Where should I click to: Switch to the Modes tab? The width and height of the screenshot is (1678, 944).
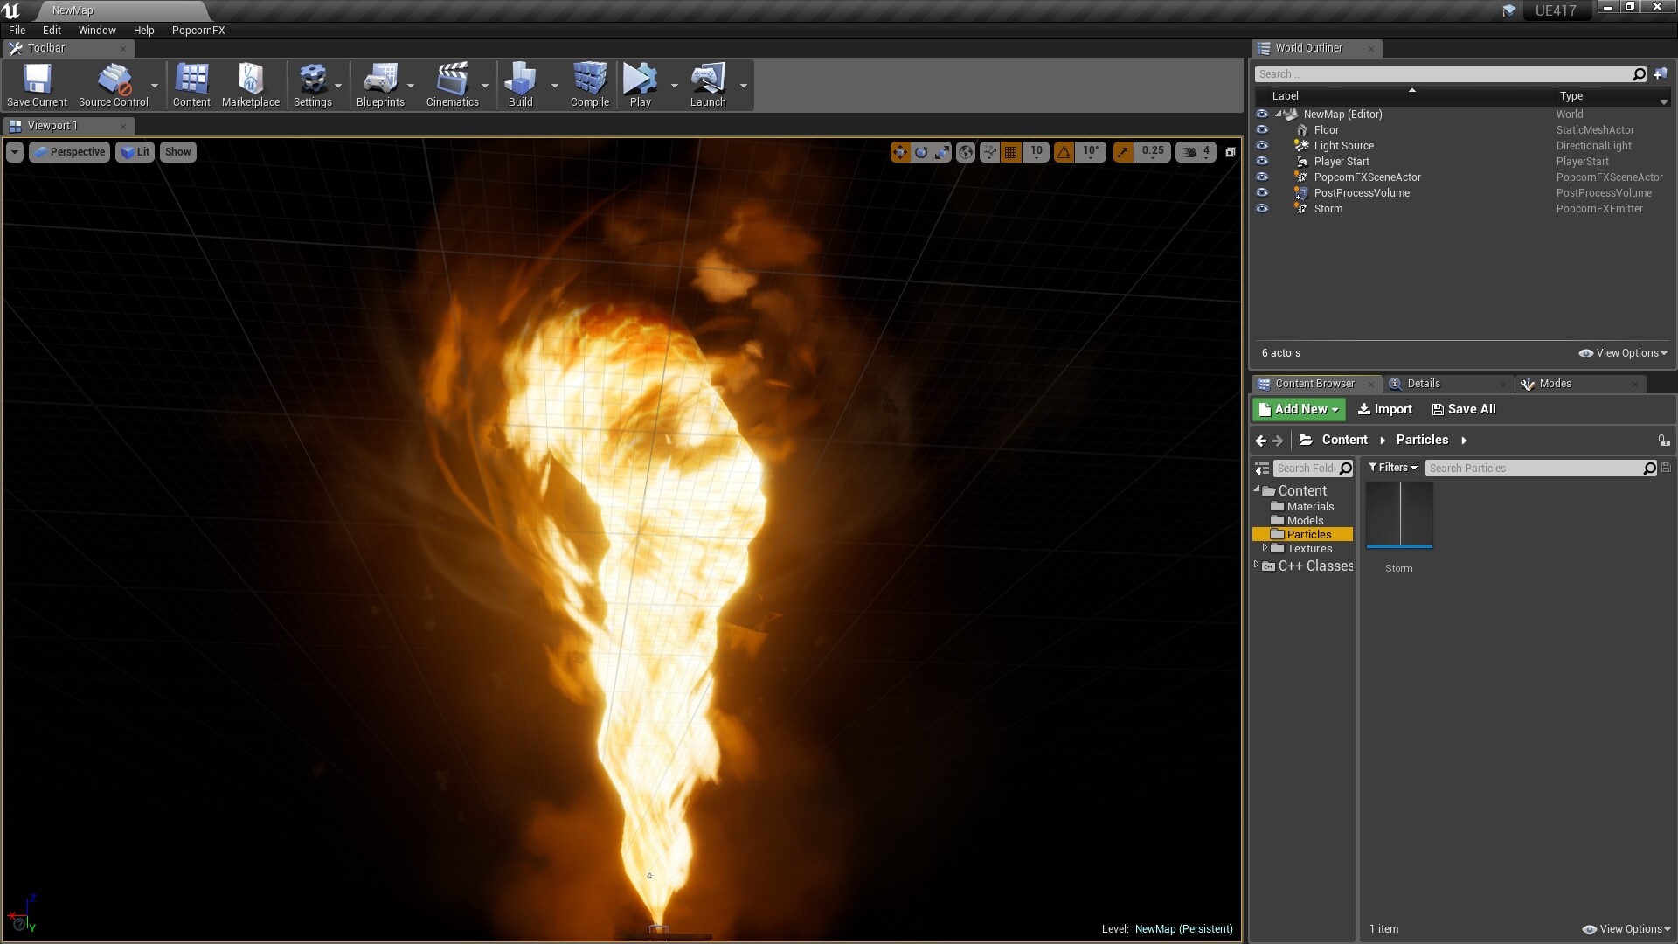click(x=1556, y=383)
